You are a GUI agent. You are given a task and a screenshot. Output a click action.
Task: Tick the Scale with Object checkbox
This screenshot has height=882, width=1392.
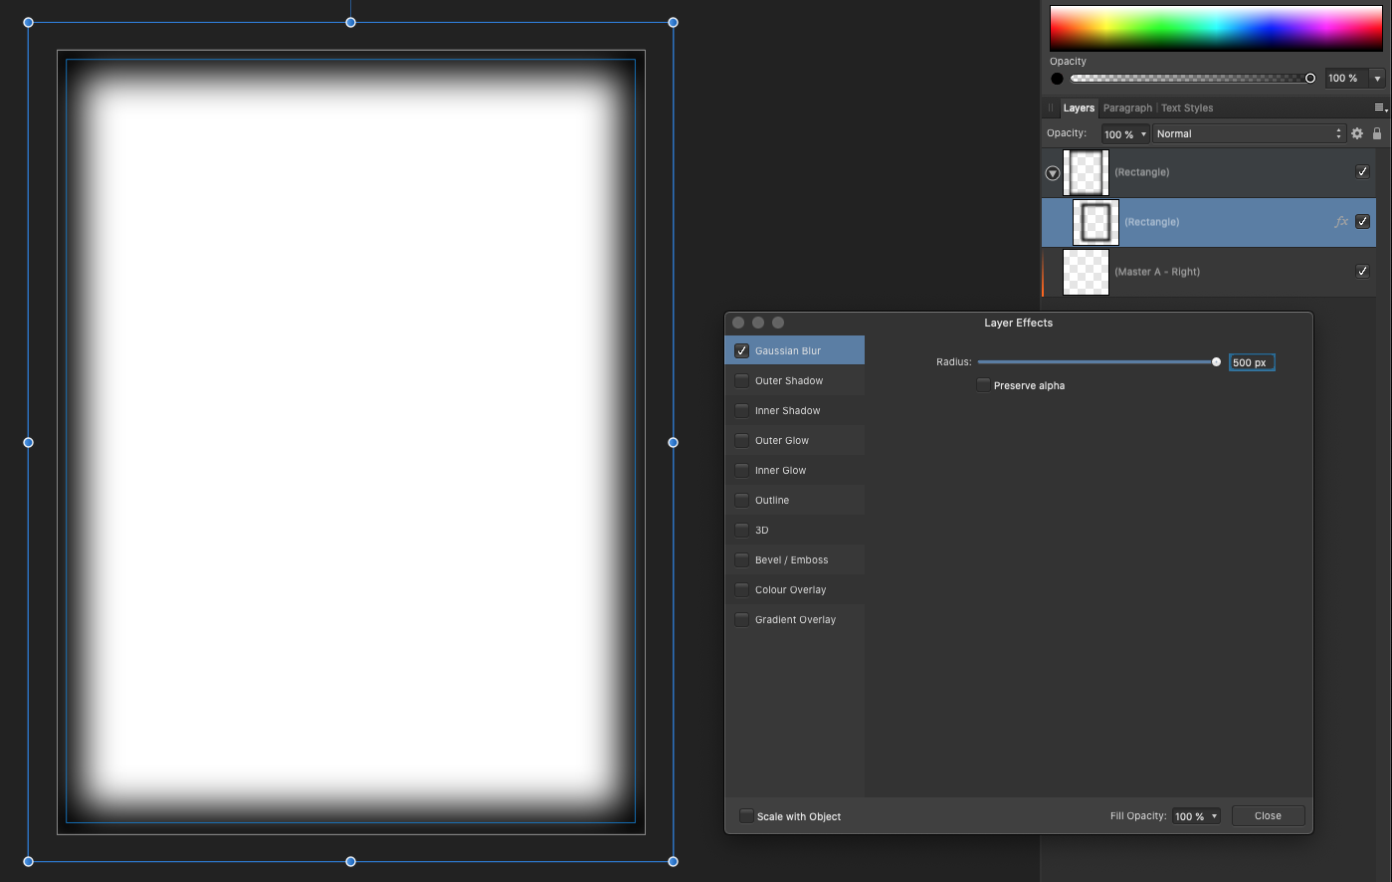point(746,816)
